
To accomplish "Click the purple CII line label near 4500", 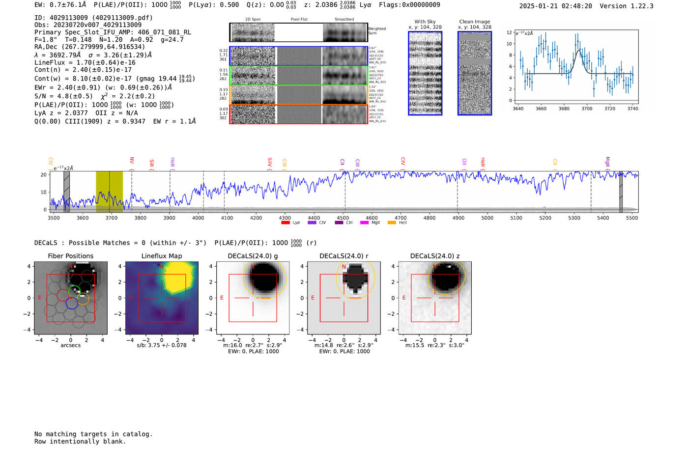I will point(343,163).
